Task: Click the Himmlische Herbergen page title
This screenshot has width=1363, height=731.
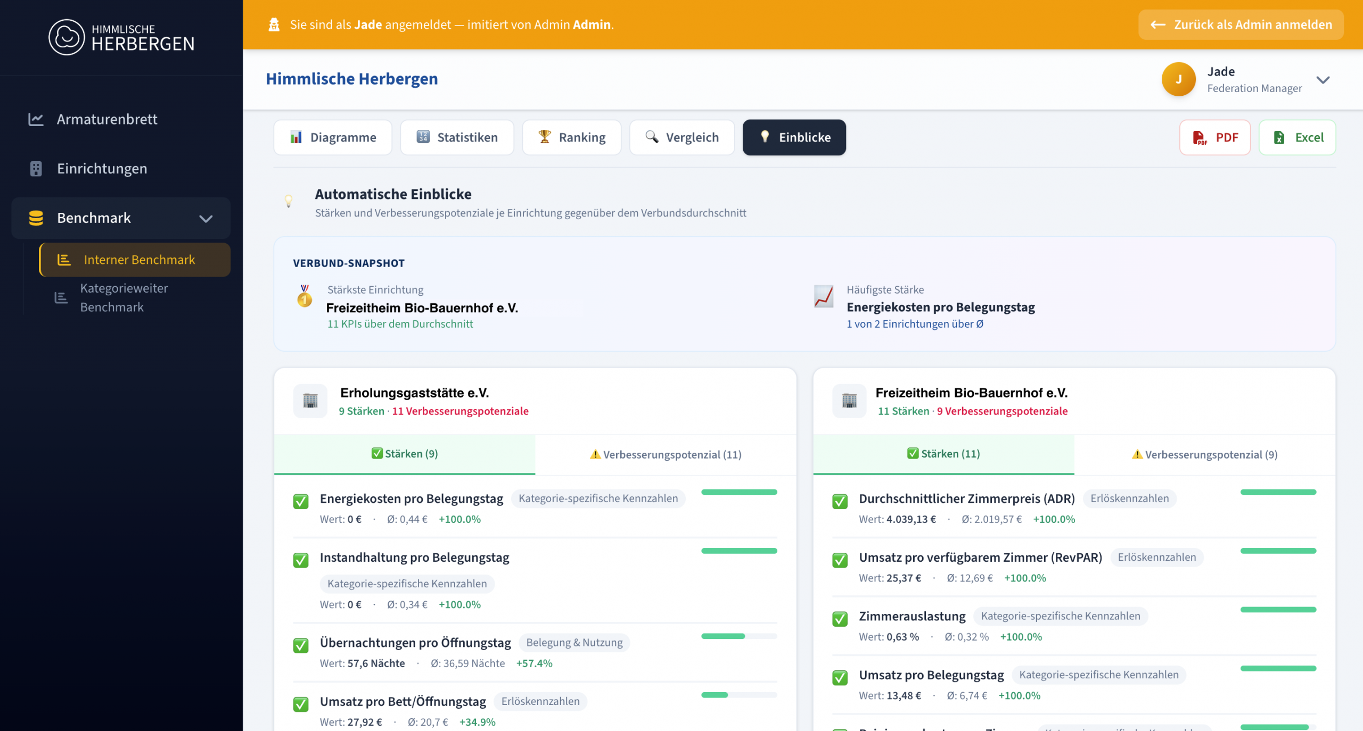Action: 352,79
